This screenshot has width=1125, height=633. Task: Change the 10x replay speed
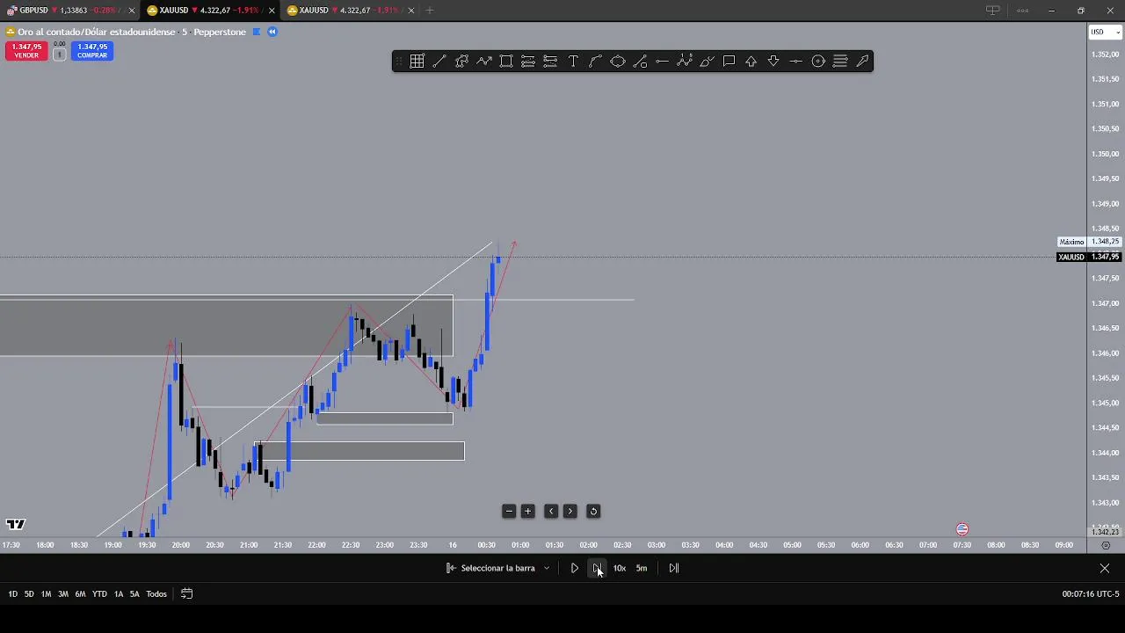pyautogui.click(x=620, y=568)
